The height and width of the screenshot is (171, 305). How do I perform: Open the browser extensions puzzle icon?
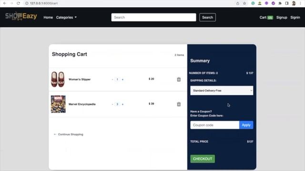280,3
